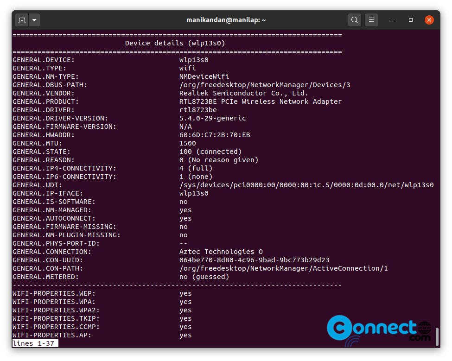Click the GENERAL.DEVICE: label

[44, 60]
